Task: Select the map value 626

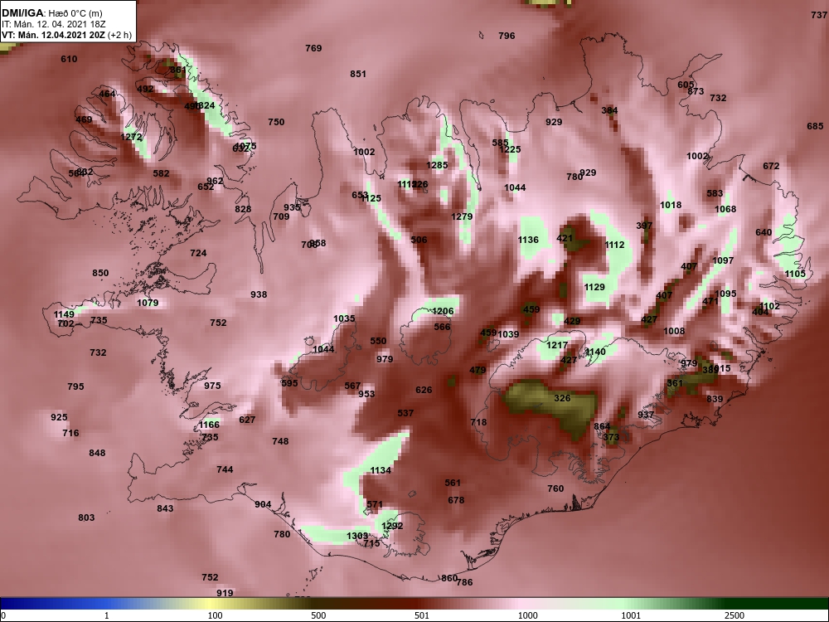Action: pyautogui.click(x=424, y=391)
